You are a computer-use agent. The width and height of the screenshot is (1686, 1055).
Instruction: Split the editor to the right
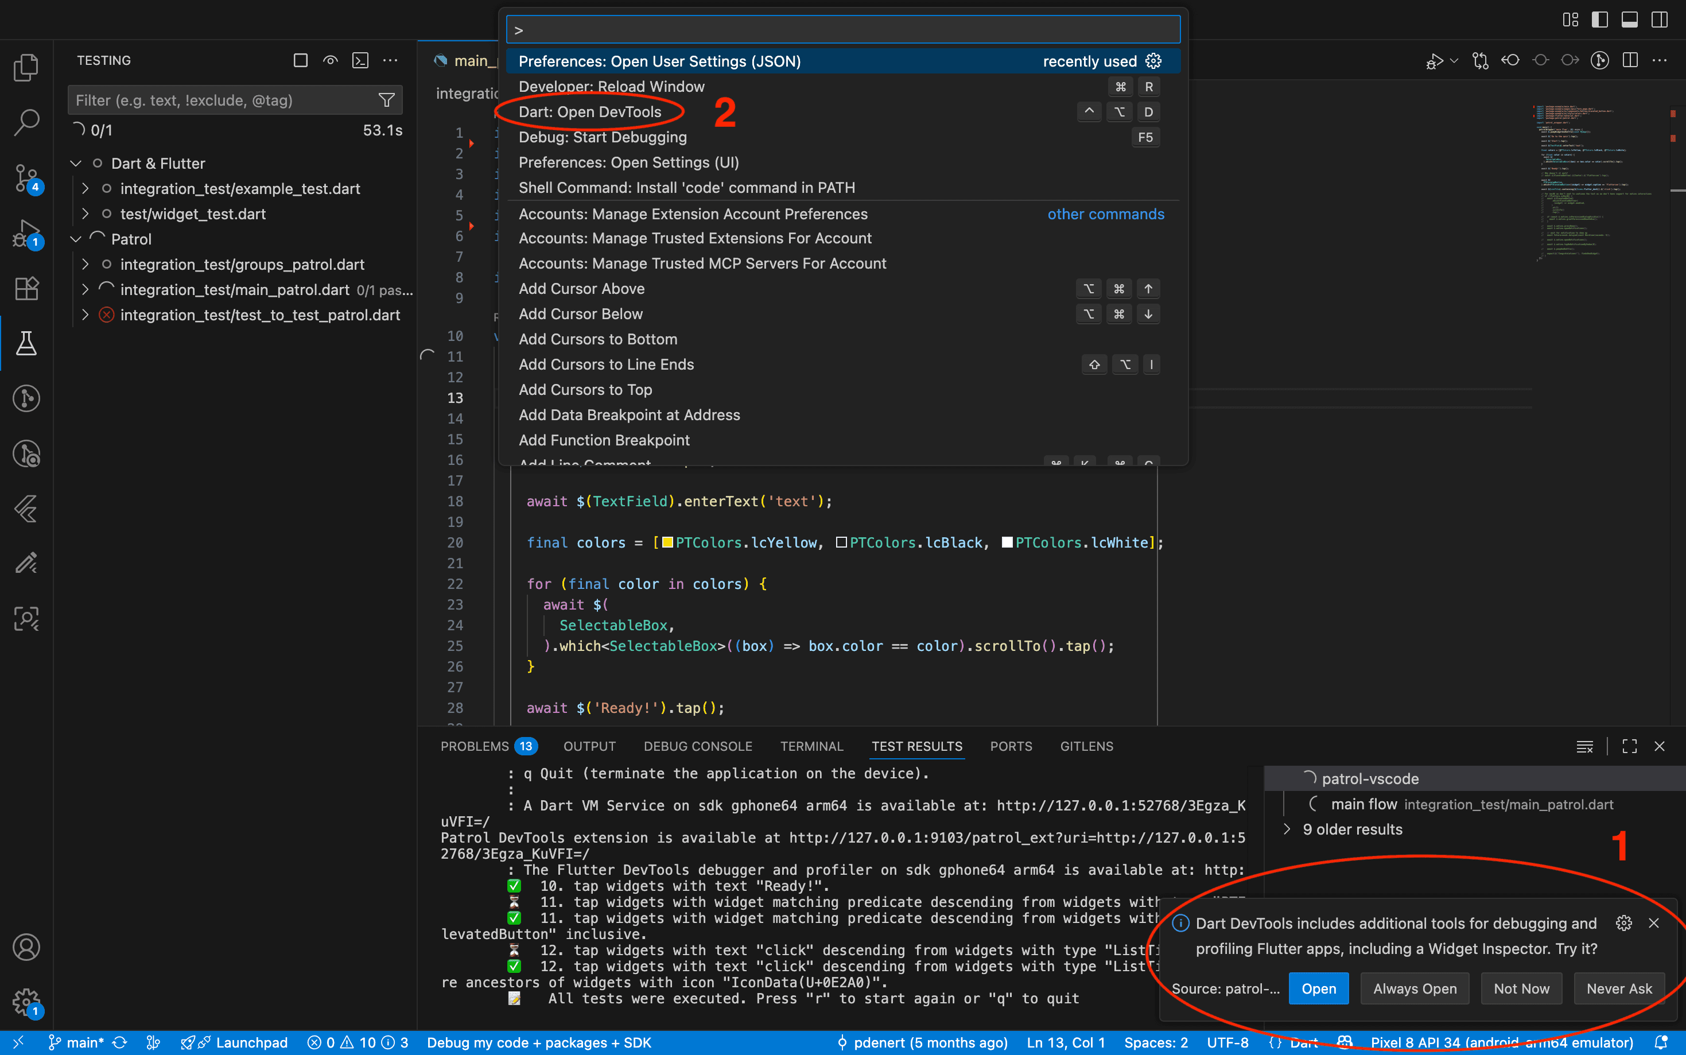tap(1630, 60)
